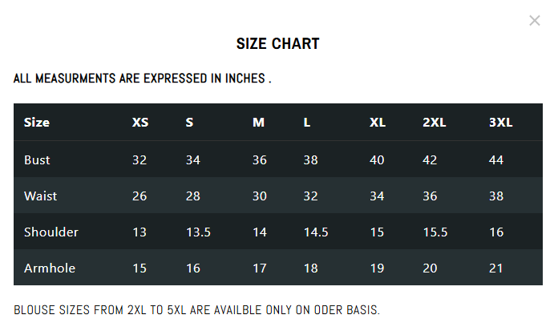
Task: Select the Shoulder row label
Action: pyautogui.click(x=51, y=232)
